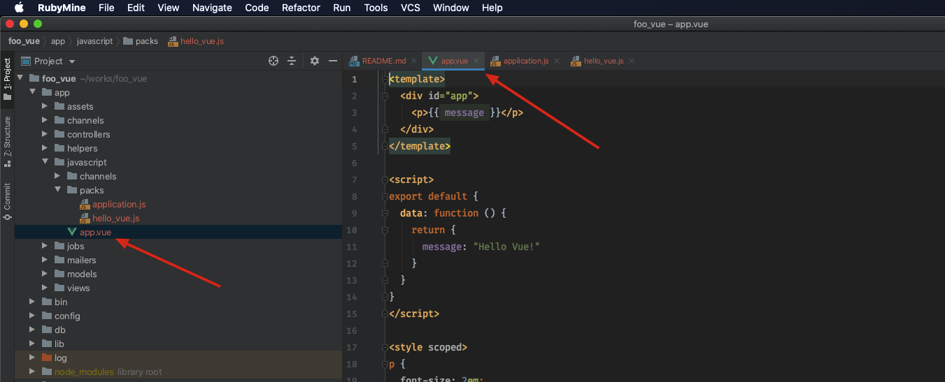Collapse the javascript folder
This screenshot has width=945, height=382.
[x=45, y=162]
